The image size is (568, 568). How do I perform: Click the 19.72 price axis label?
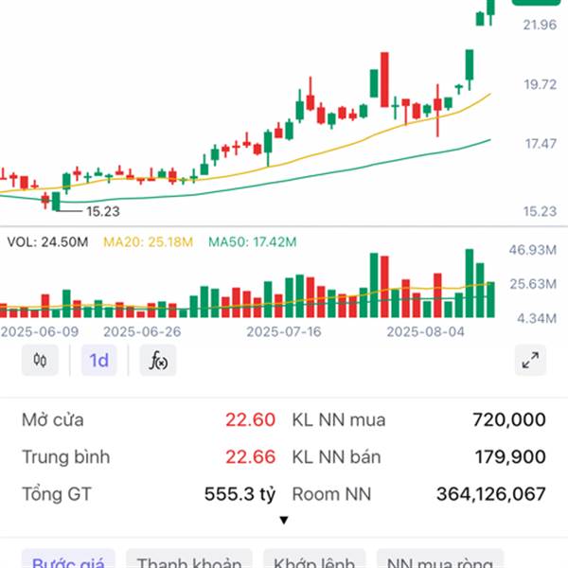point(540,85)
